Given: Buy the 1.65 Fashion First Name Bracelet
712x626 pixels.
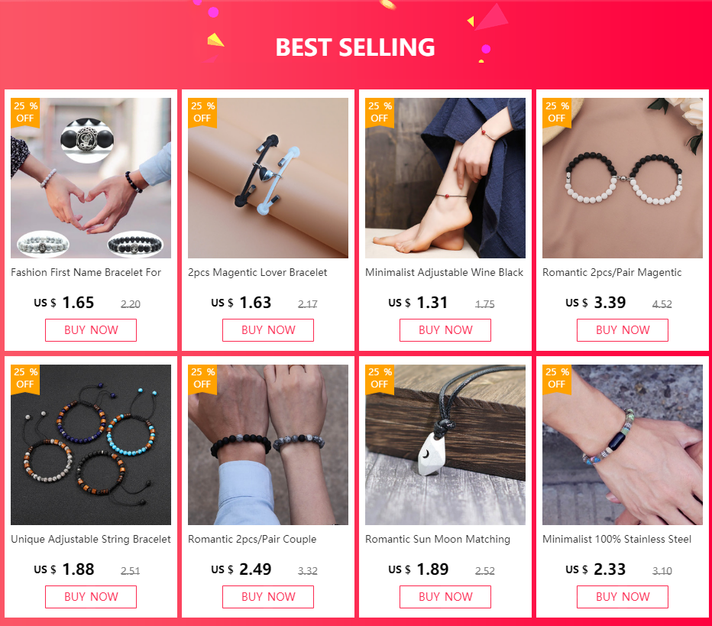Looking at the screenshot, I should (x=91, y=329).
